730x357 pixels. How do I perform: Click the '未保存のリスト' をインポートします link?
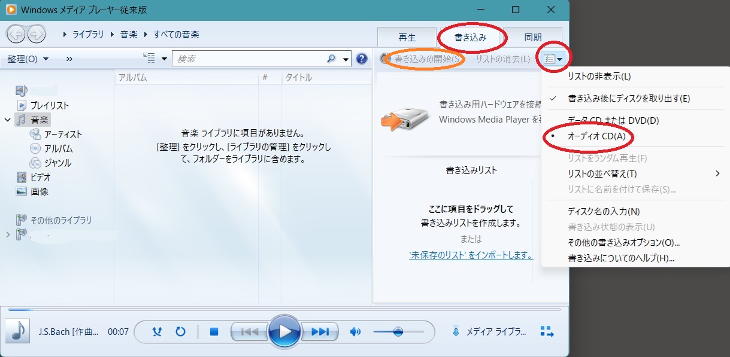coord(471,255)
